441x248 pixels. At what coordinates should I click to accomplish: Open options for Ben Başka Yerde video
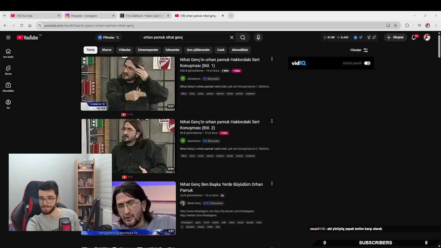(272, 184)
